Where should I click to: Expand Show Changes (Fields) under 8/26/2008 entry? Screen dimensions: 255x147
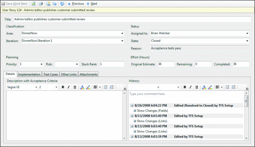point(135,111)
